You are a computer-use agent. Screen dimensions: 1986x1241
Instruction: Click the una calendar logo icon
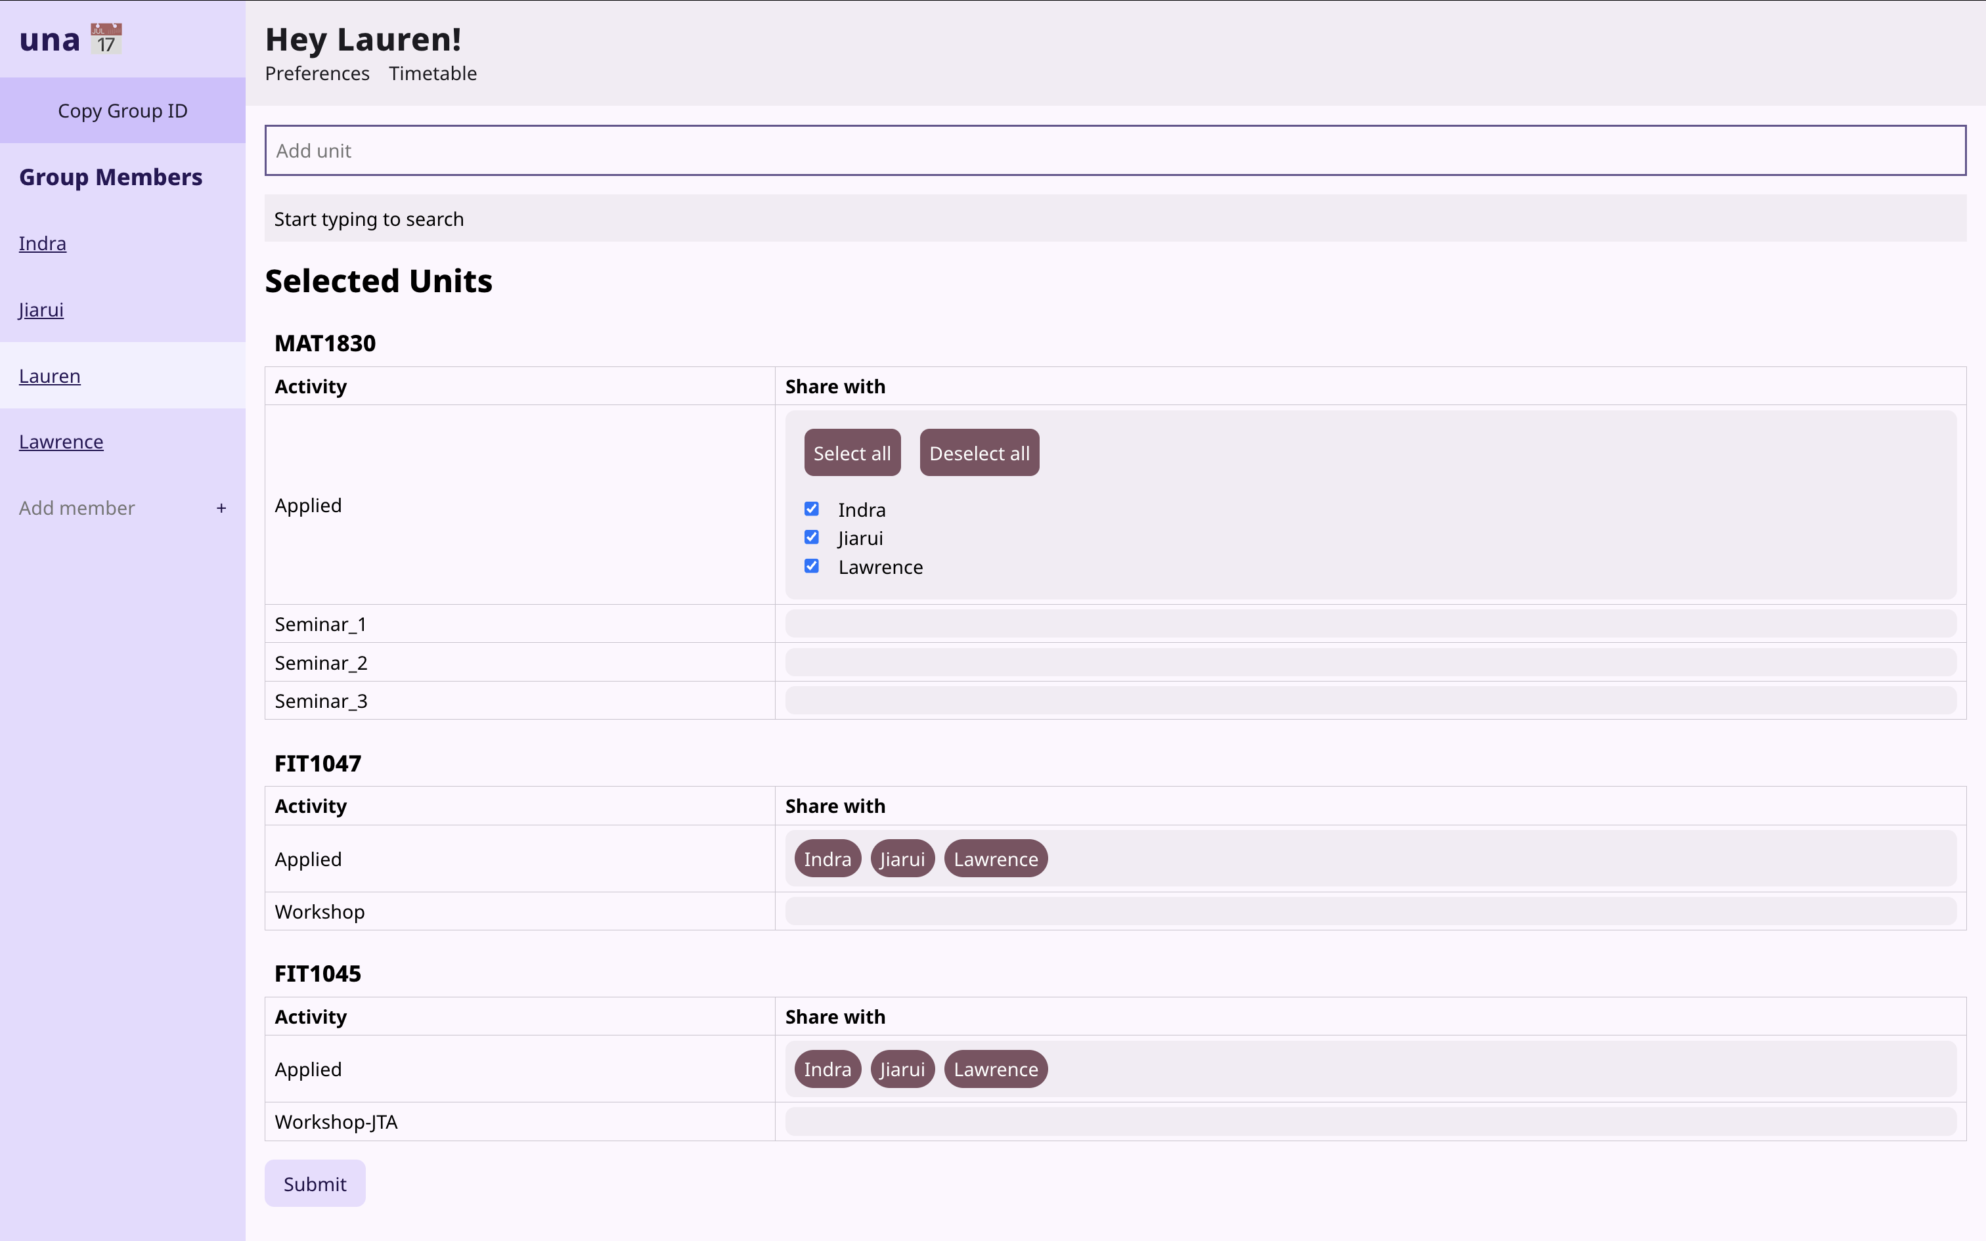pyautogui.click(x=106, y=39)
